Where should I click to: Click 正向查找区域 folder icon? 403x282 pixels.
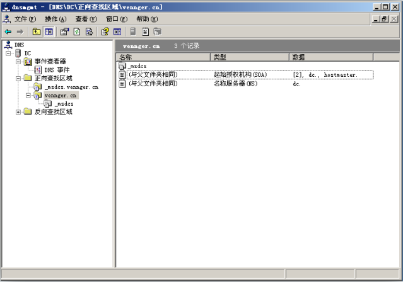tap(28, 78)
